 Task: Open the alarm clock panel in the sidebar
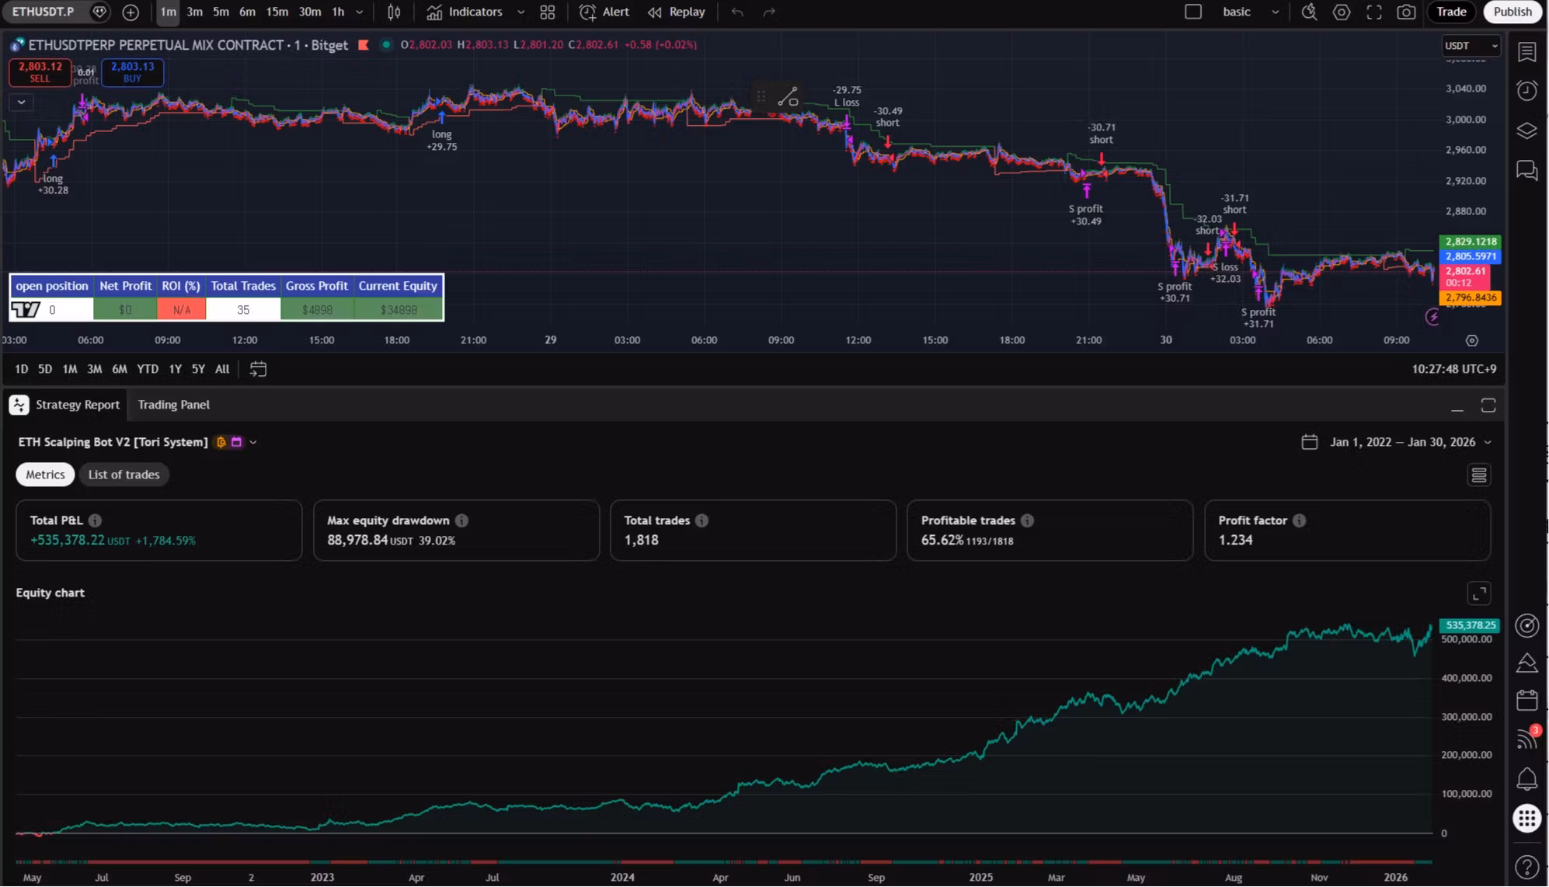click(1526, 90)
